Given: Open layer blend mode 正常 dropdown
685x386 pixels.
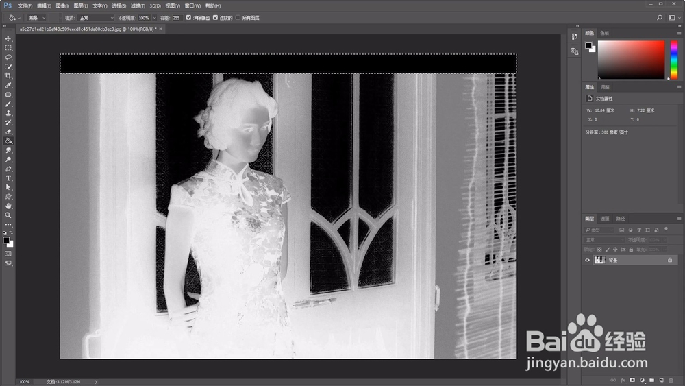Looking at the screenshot, I should click(605, 240).
